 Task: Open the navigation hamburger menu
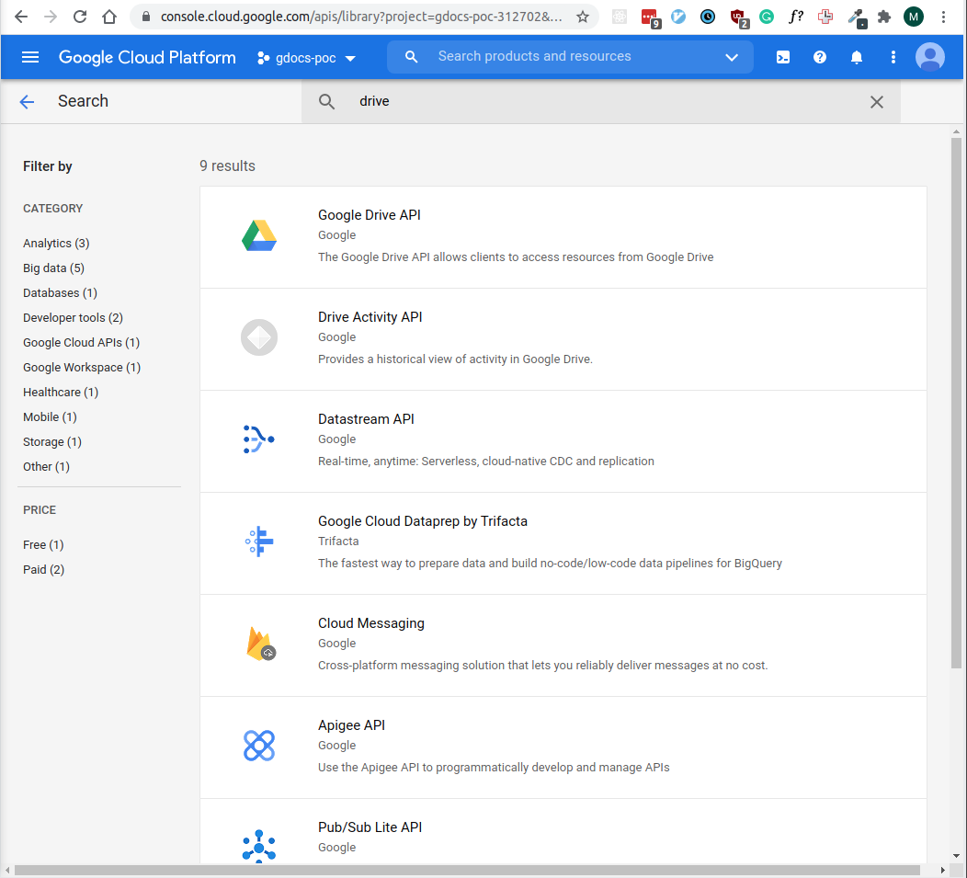[29, 57]
